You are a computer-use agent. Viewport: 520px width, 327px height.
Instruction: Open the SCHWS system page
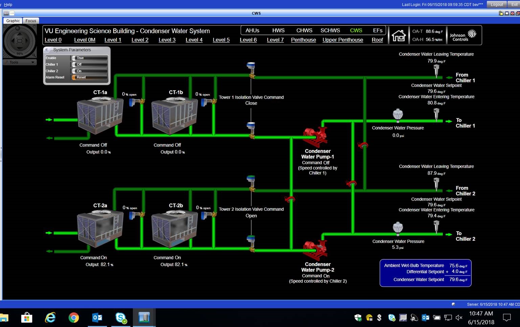[x=330, y=30]
